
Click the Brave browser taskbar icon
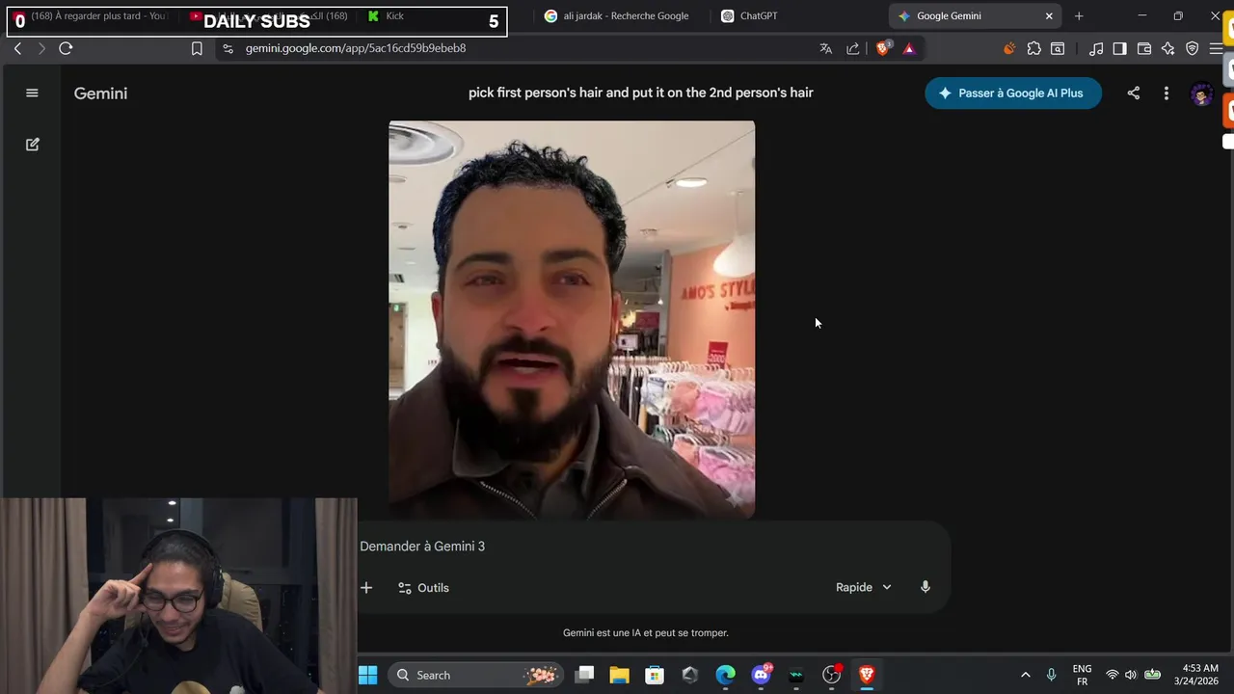[x=867, y=675]
